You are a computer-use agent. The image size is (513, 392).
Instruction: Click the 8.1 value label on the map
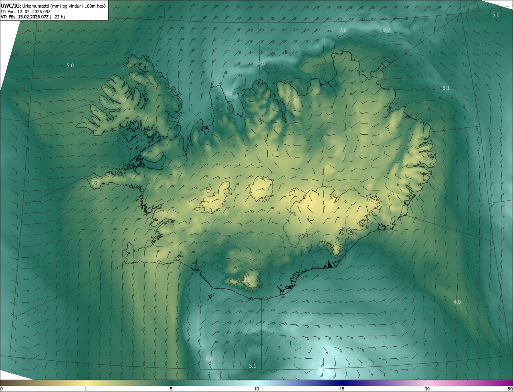229,93
